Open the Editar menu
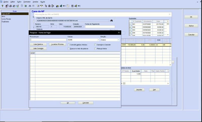 [x=13, y=2]
